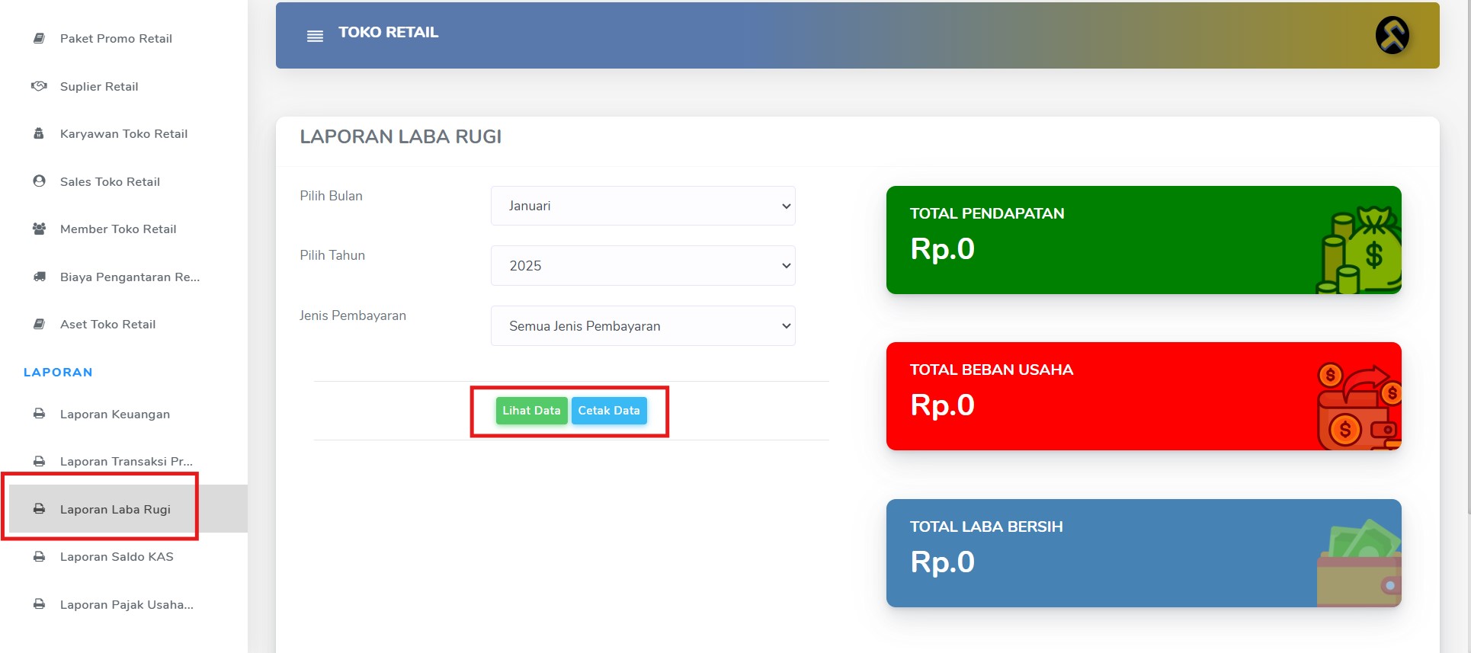The width and height of the screenshot is (1471, 653).
Task: Click the blue Cetak Data button
Action: [609, 411]
